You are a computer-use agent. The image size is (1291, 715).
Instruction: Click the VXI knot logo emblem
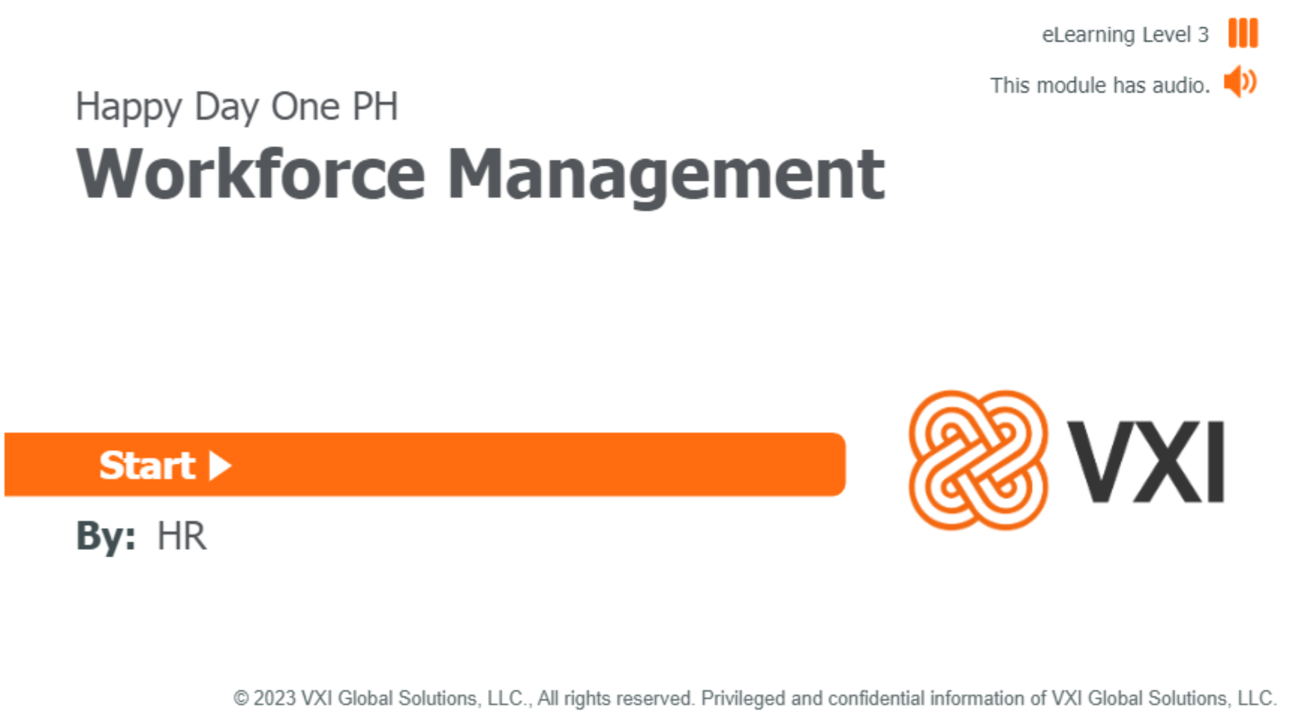click(978, 460)
